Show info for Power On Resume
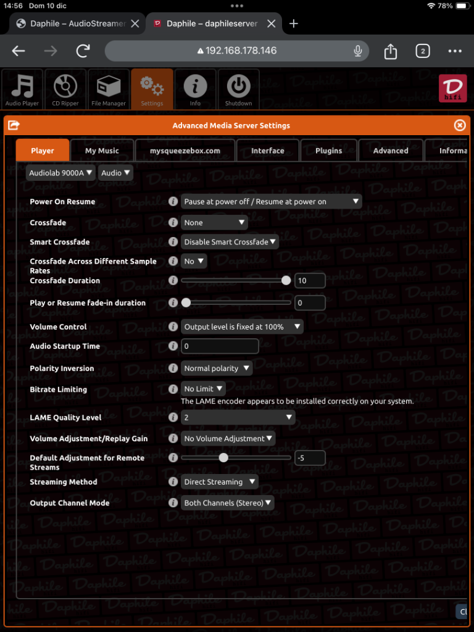 (x=173, y=202)
